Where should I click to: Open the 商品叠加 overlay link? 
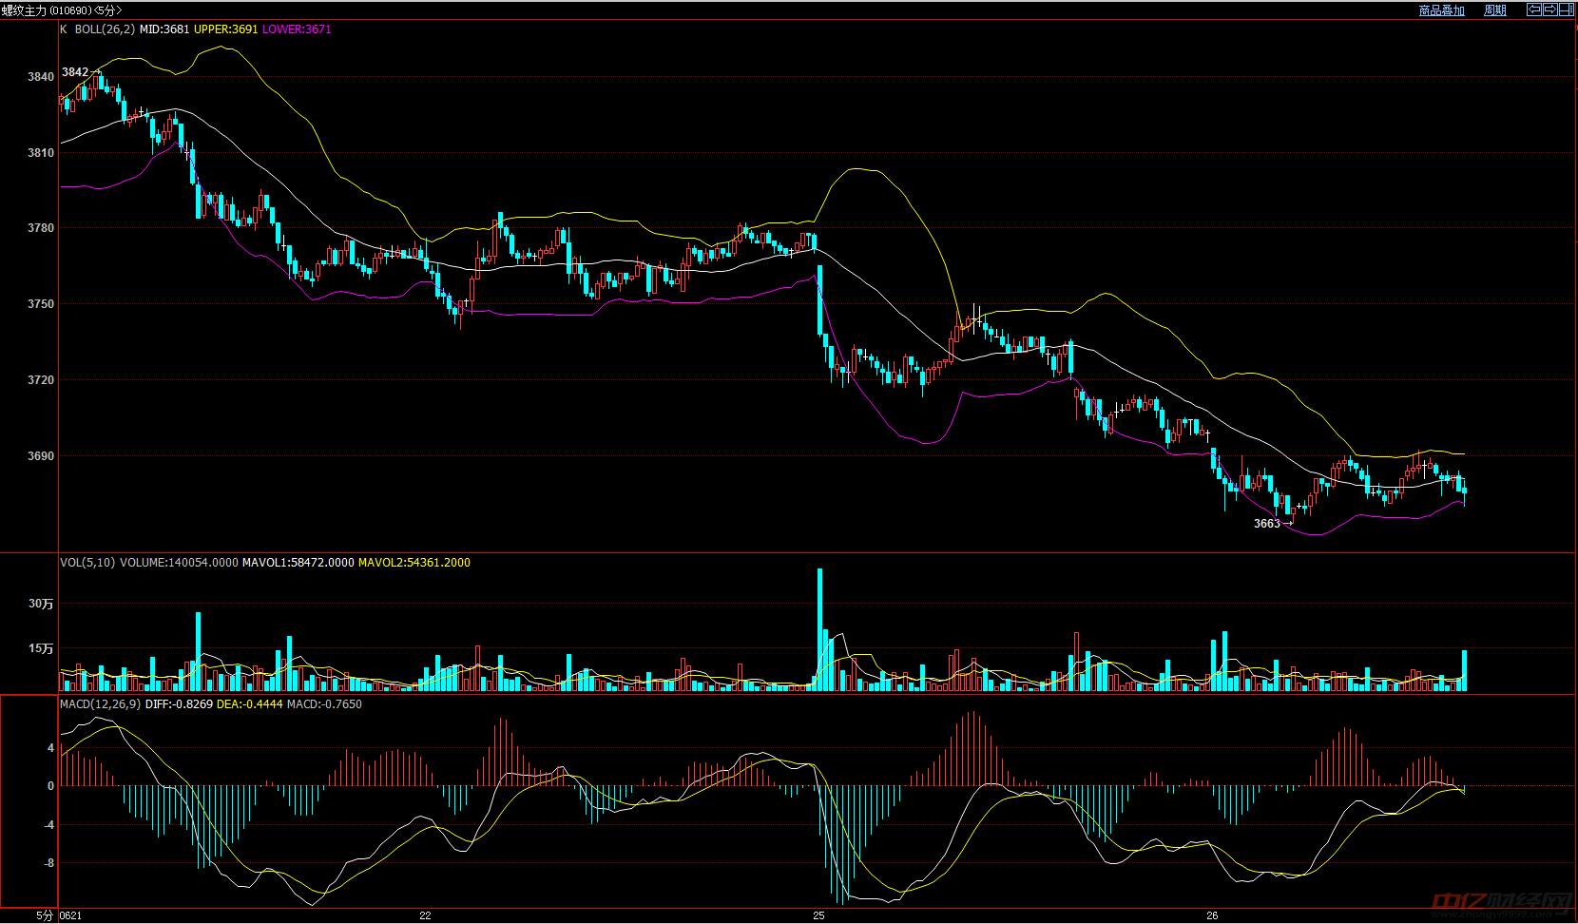click(x=1441, y=10)
